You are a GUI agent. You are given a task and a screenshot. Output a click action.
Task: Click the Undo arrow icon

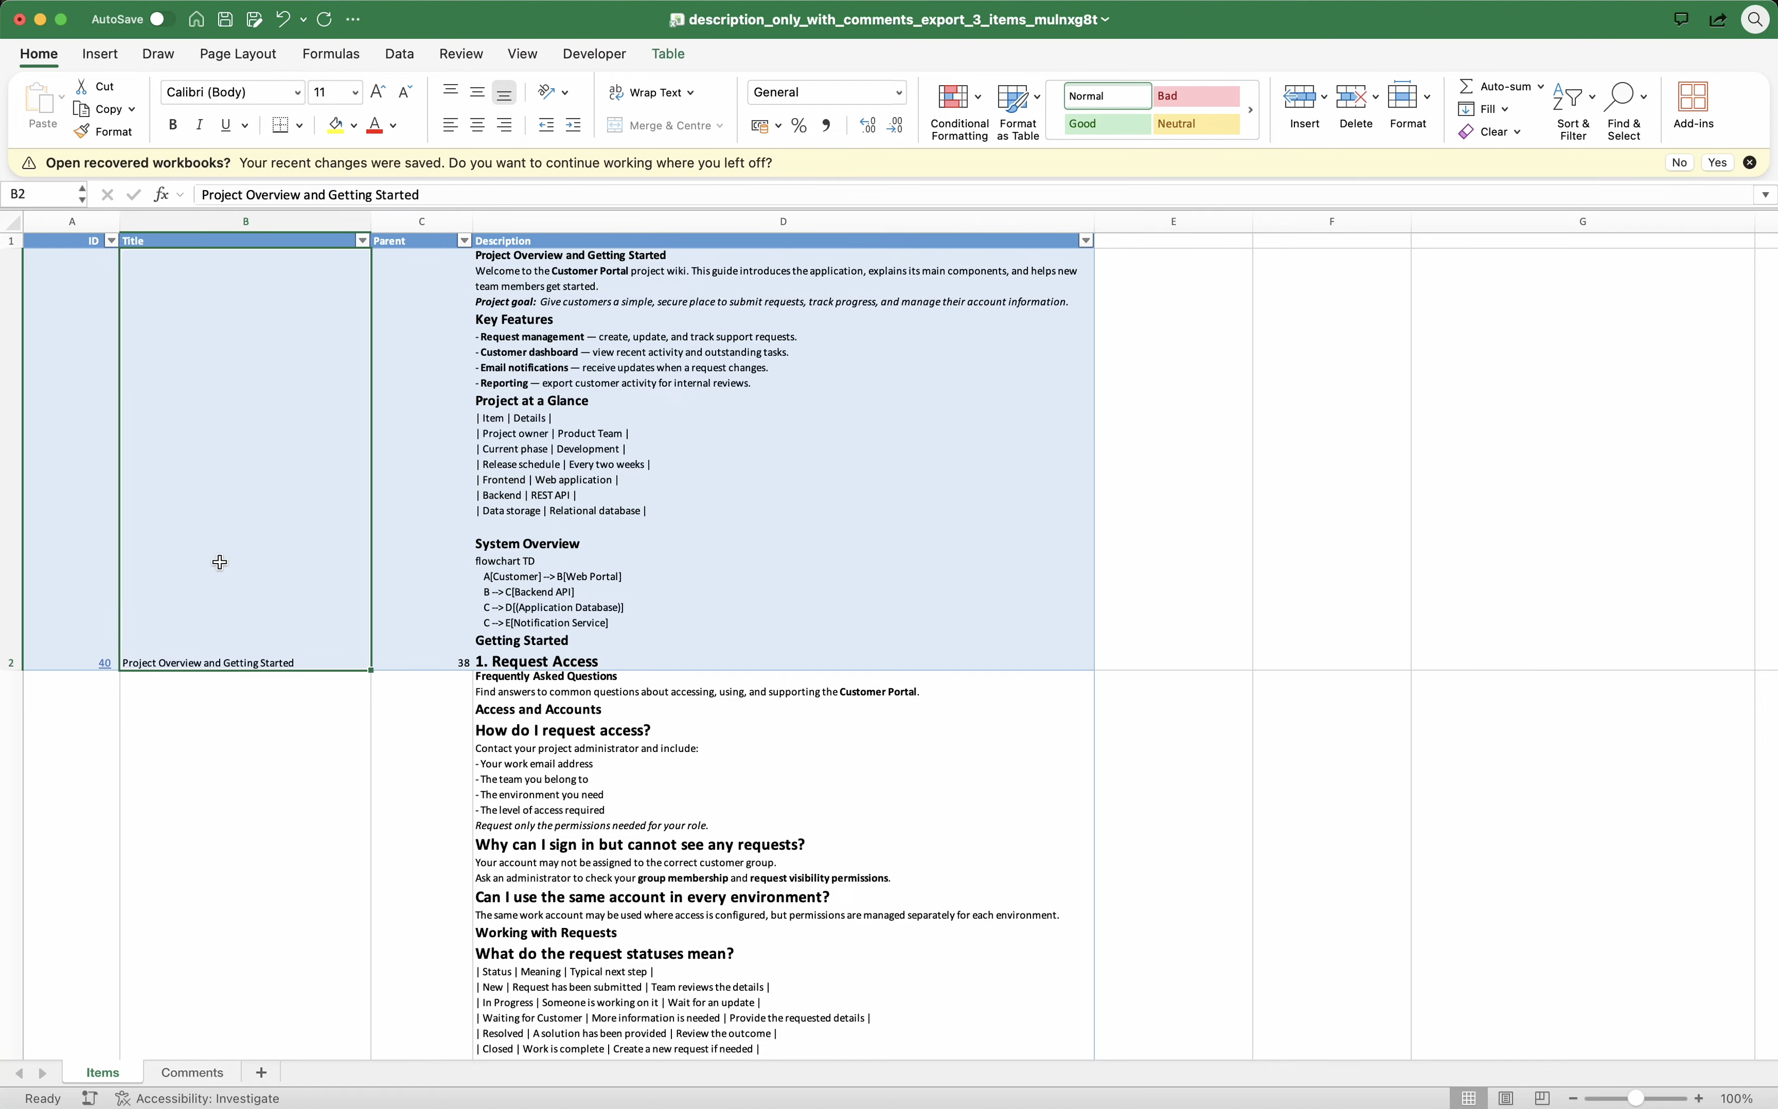pos(283,19)
